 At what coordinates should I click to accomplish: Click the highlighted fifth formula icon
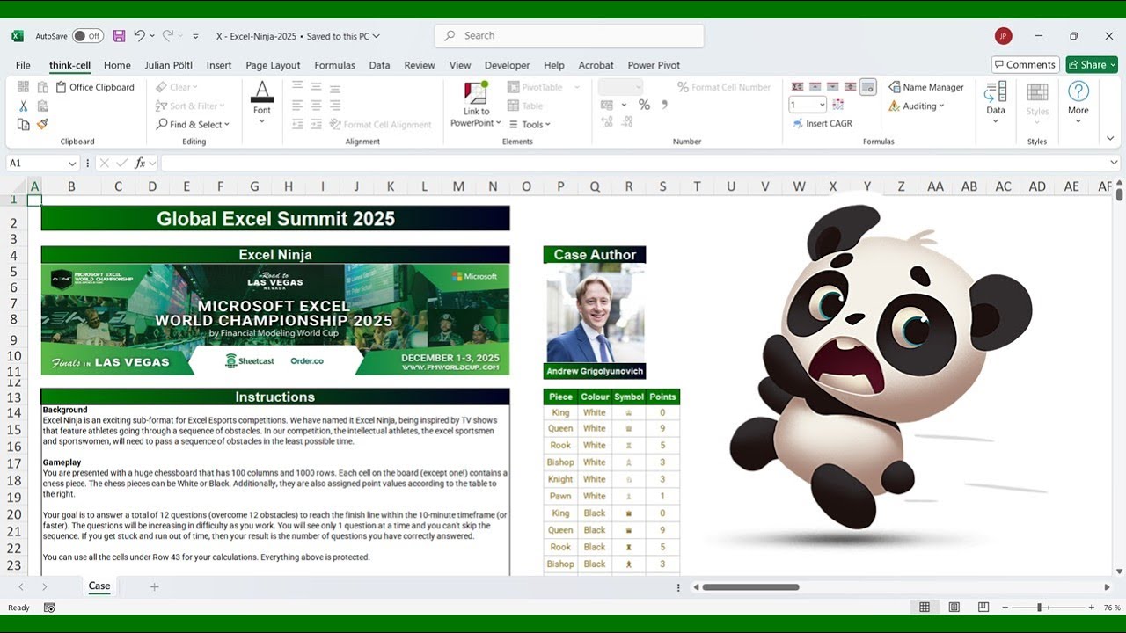click(868, 86)
